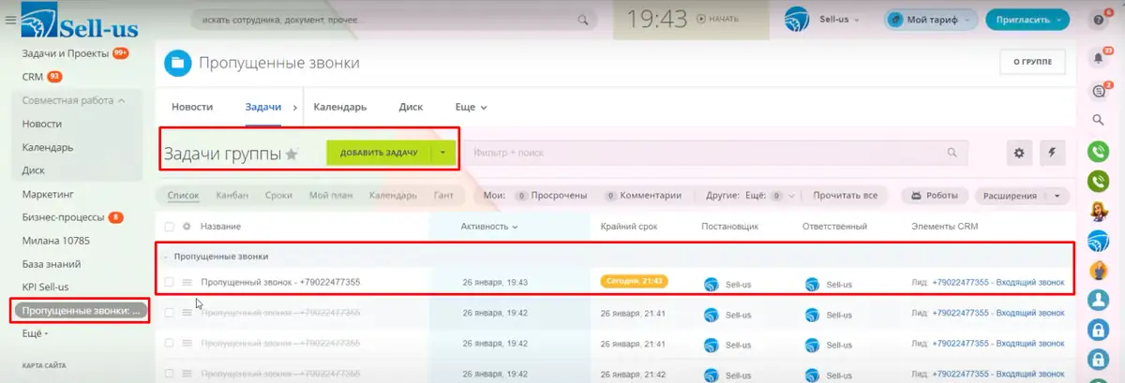Screen dimensions: 1125x383
Task: Click Постановщик avatar in the 19:43 task row
Action: [711, 284]
